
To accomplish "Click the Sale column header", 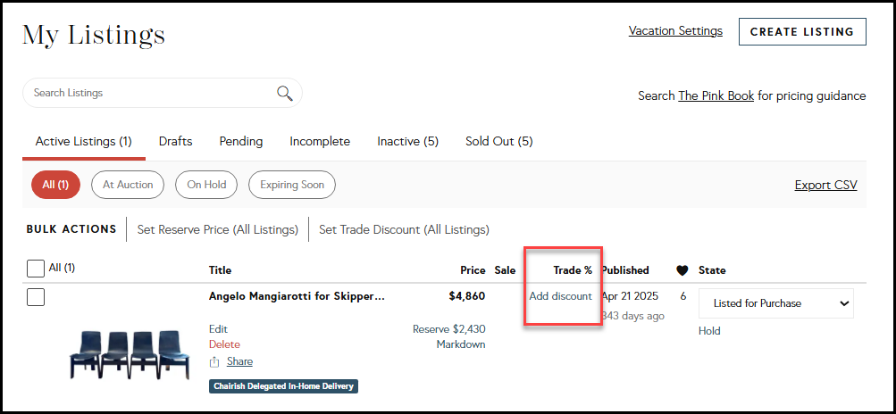I will (505, 270).
